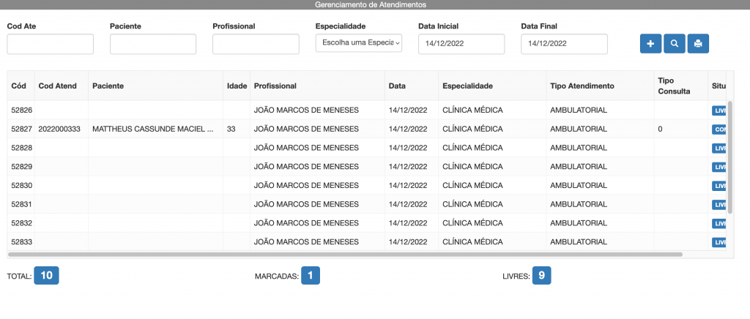Click the Profissional filter text field
The height and width of the screenshot is (319, 750).
point(256,44)
